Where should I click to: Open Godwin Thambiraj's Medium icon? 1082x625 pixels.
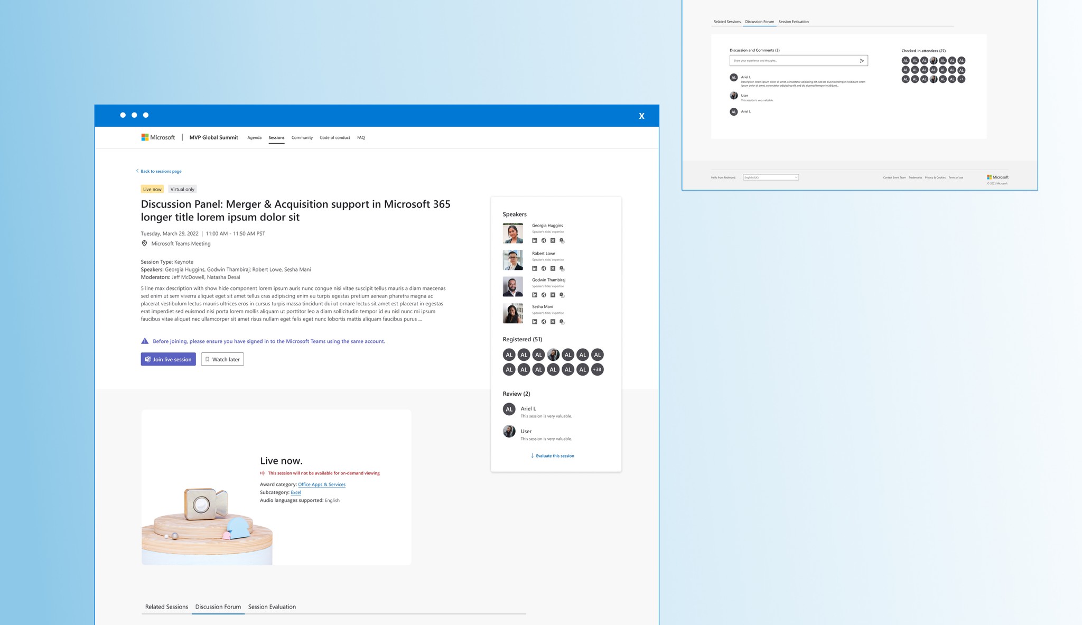tap(553, 295)
